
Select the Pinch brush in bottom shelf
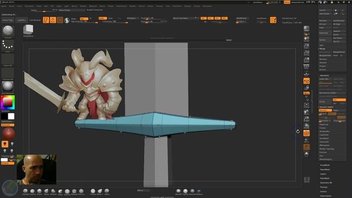[x=39, y=191]
